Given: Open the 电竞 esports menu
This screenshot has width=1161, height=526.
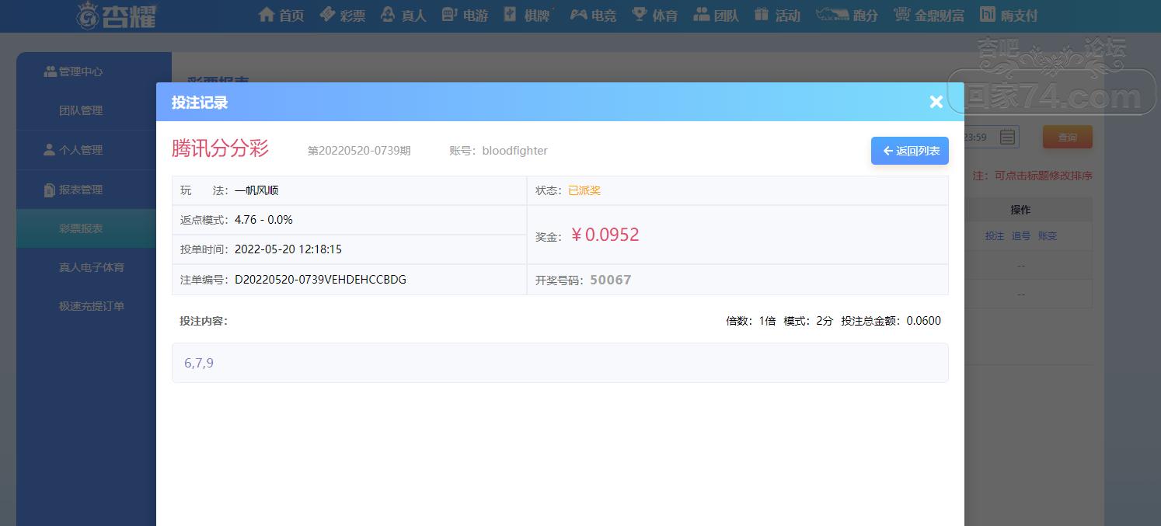Looking at the screenshot, I should tap(593, 15).
